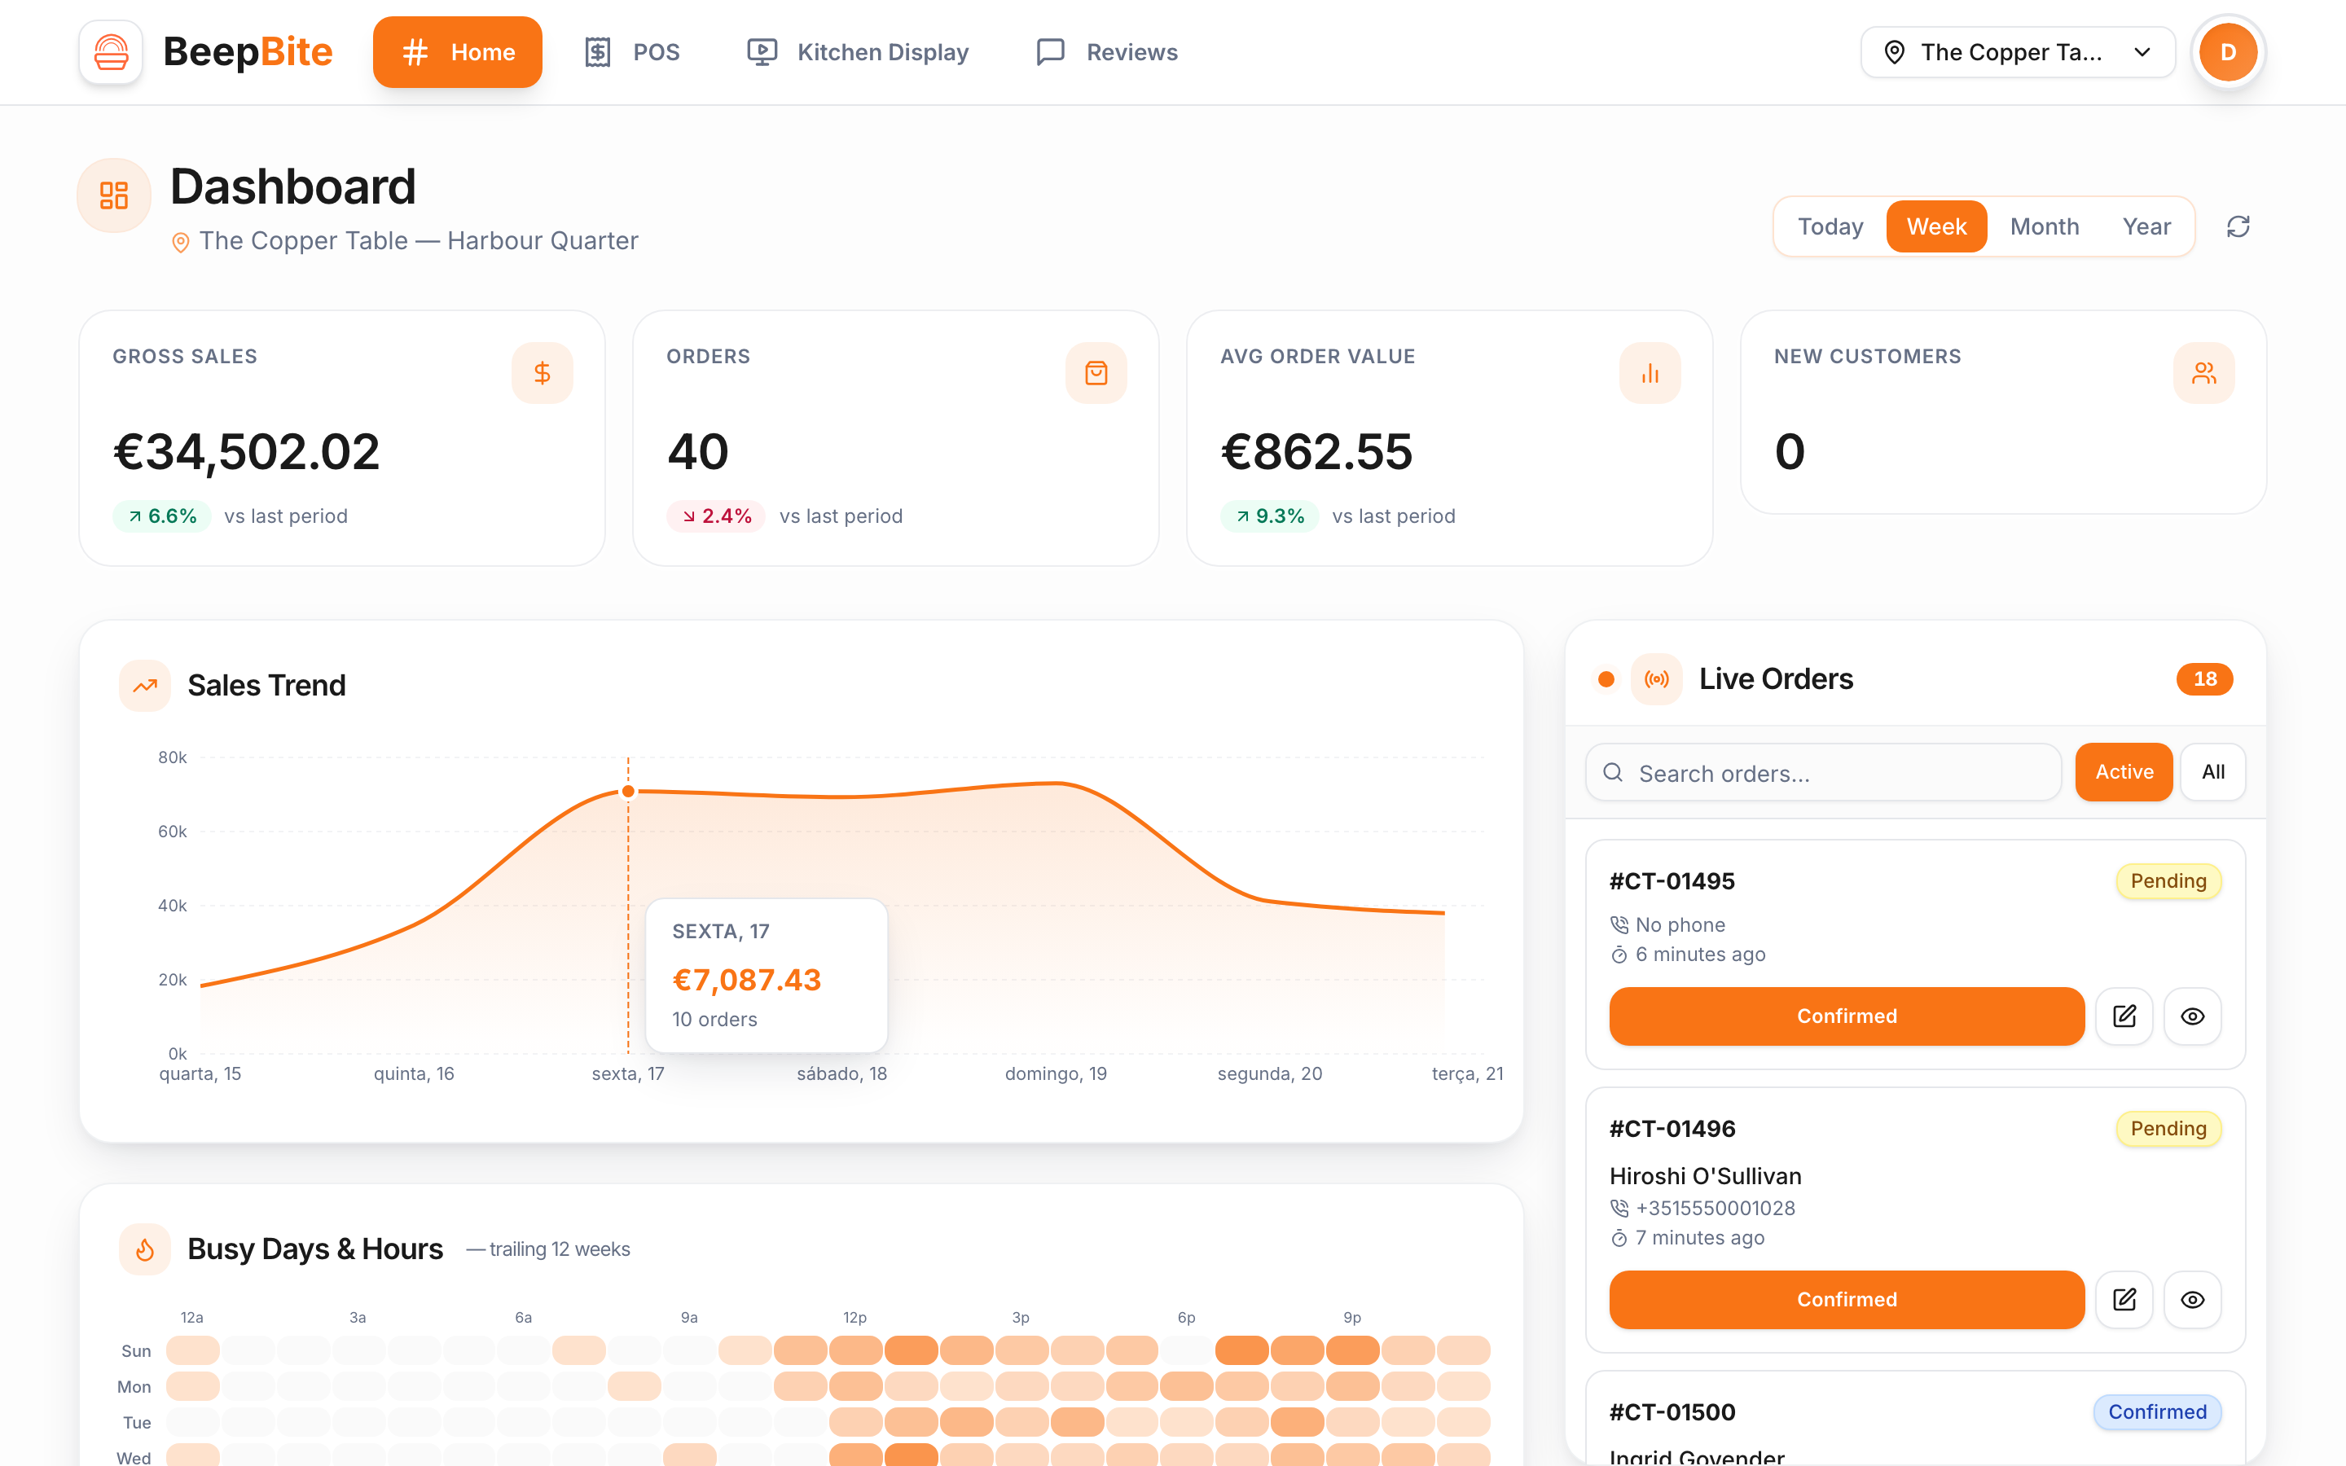Click the 2.4% orders change badge
The image size is (2346, 1466).
tap(715, 516)
